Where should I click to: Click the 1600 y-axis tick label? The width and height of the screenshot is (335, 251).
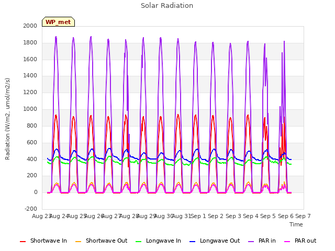30,59
